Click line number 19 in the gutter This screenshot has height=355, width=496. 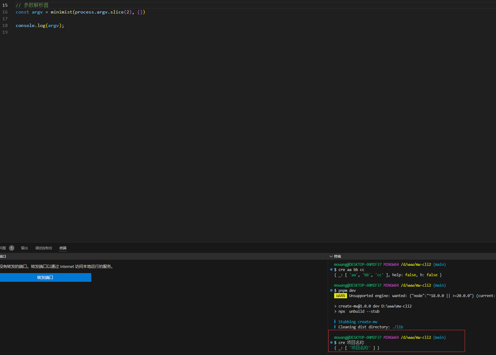(x=5, y=32)
